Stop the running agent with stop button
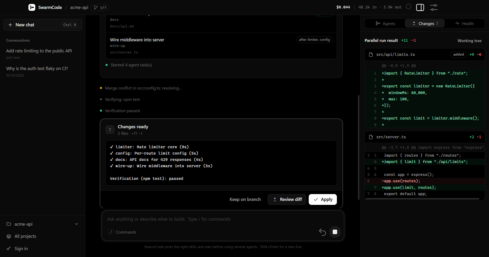 [x=335, y=232]
